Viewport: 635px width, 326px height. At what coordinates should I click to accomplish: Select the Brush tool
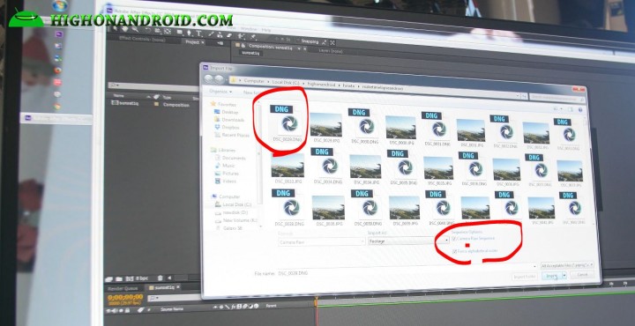211,33
